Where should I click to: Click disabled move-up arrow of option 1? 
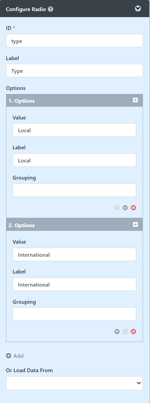pos(117,208)
